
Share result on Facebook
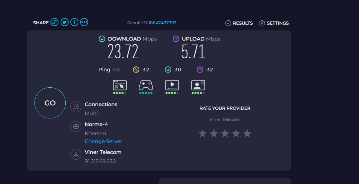coord(74,22)
